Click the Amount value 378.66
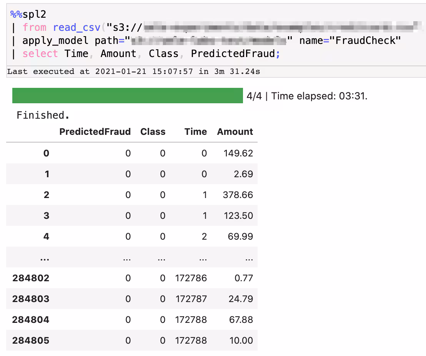Screen dimensions: 426x356 (238, 195)
